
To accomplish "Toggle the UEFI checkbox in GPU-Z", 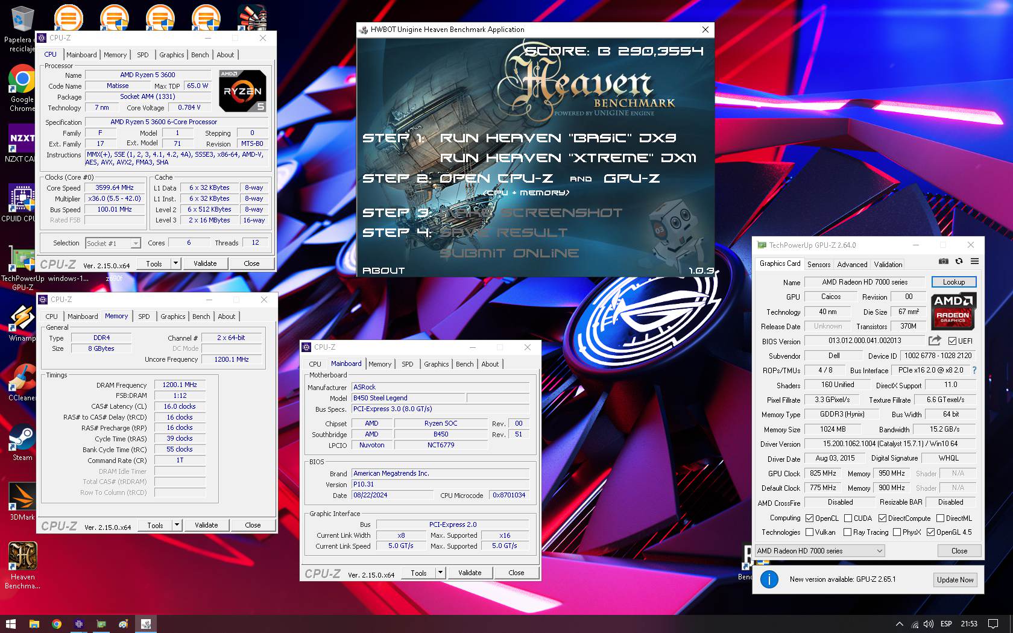I will tap(952, 341).
